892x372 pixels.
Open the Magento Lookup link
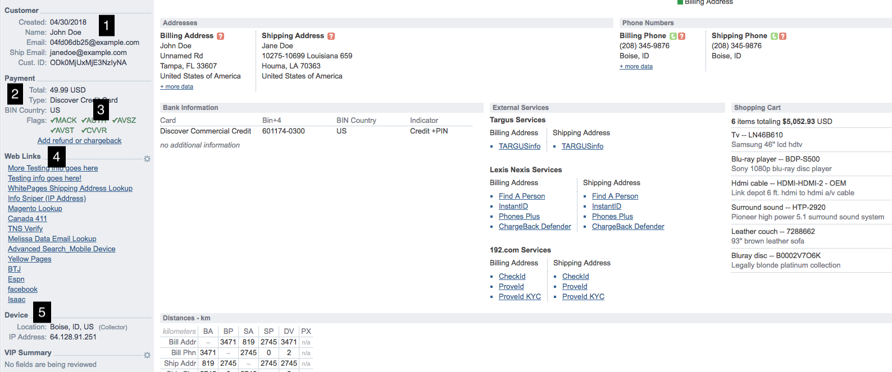click(x=35, y=209)
